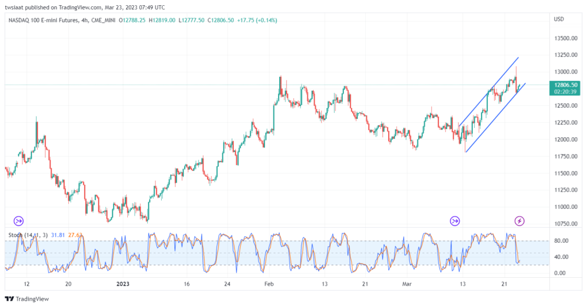587x307 pixels.
Task: Click the 13250.00 price axis label
Action: pos(565,55)
